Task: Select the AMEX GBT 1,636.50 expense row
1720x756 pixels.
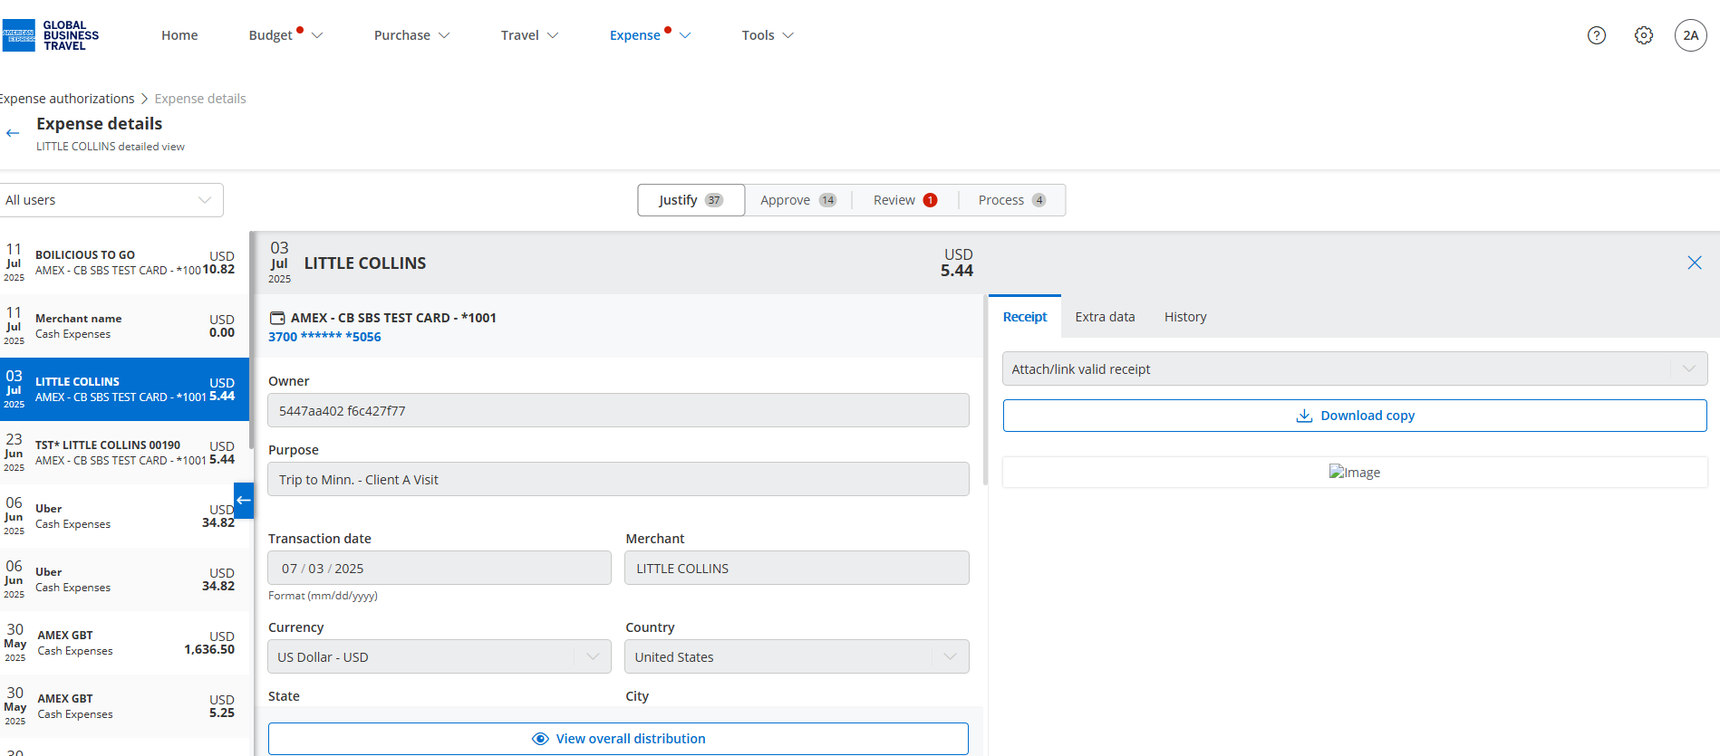Action: click(x=124, y=643)
